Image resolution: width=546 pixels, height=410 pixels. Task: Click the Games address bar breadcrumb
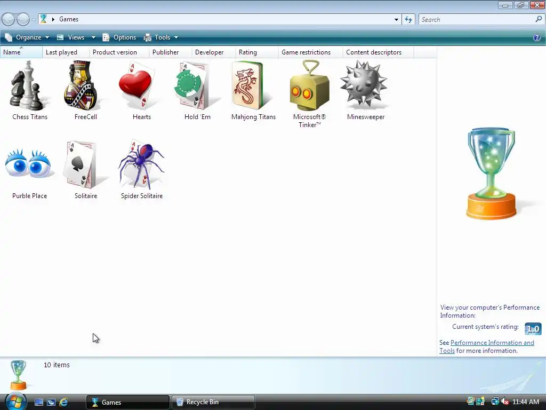click(69, 19)
